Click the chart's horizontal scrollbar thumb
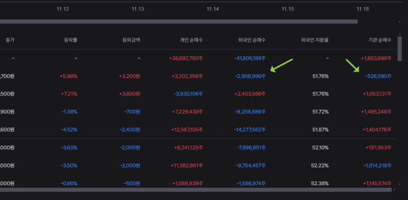This screenshot has height=200, width=408. point(178,22)
